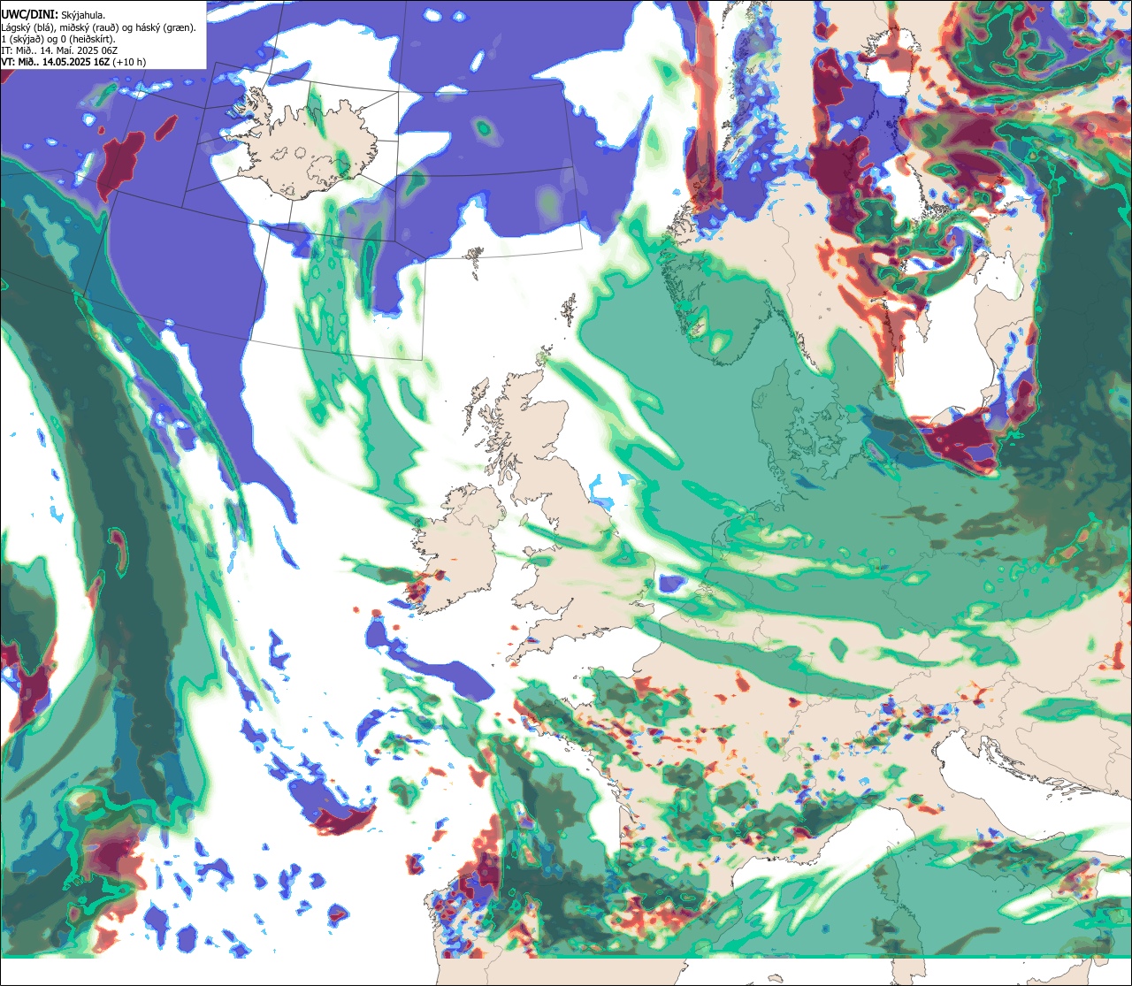Click the legend line 'Lágský (blá), miðský (rauð) og háský (græn).'
1132x986 pixels.
point(99,27)
